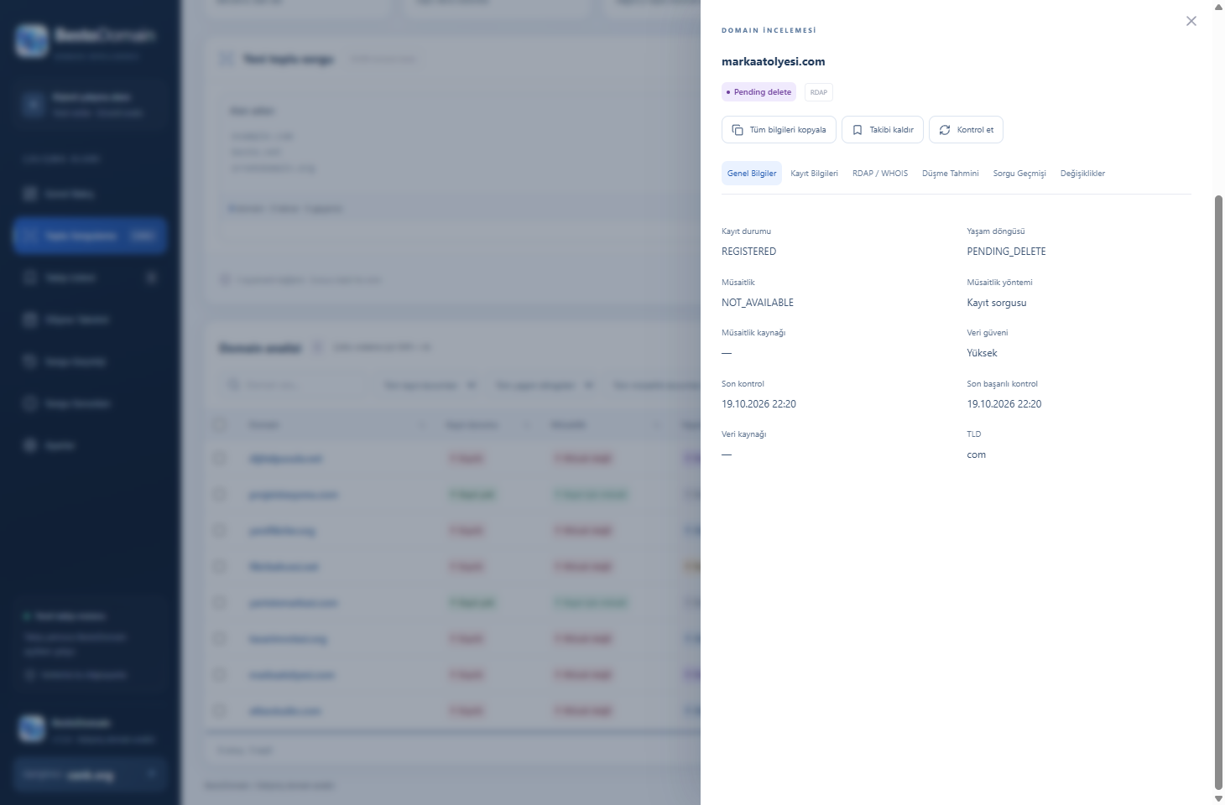The height and width of the screenshot is (805, 1225).
Task: Open the RDAP / WHOIS tab
Action: click(880, 174)
